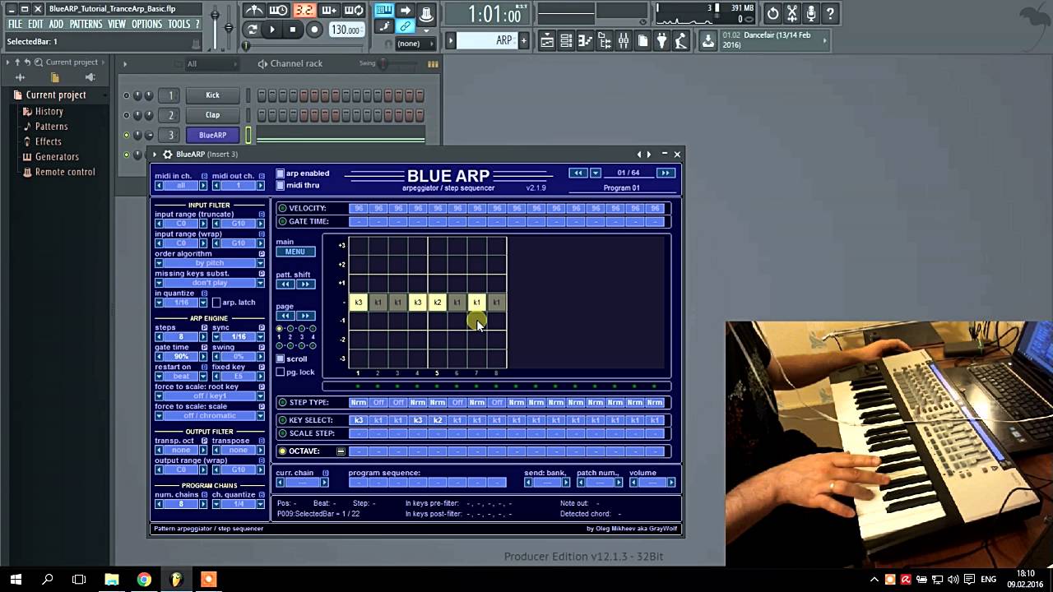This screenshot has height=592, width=1053.
Task: Toggle the scroll checkbox
Action: coord(281,358)
